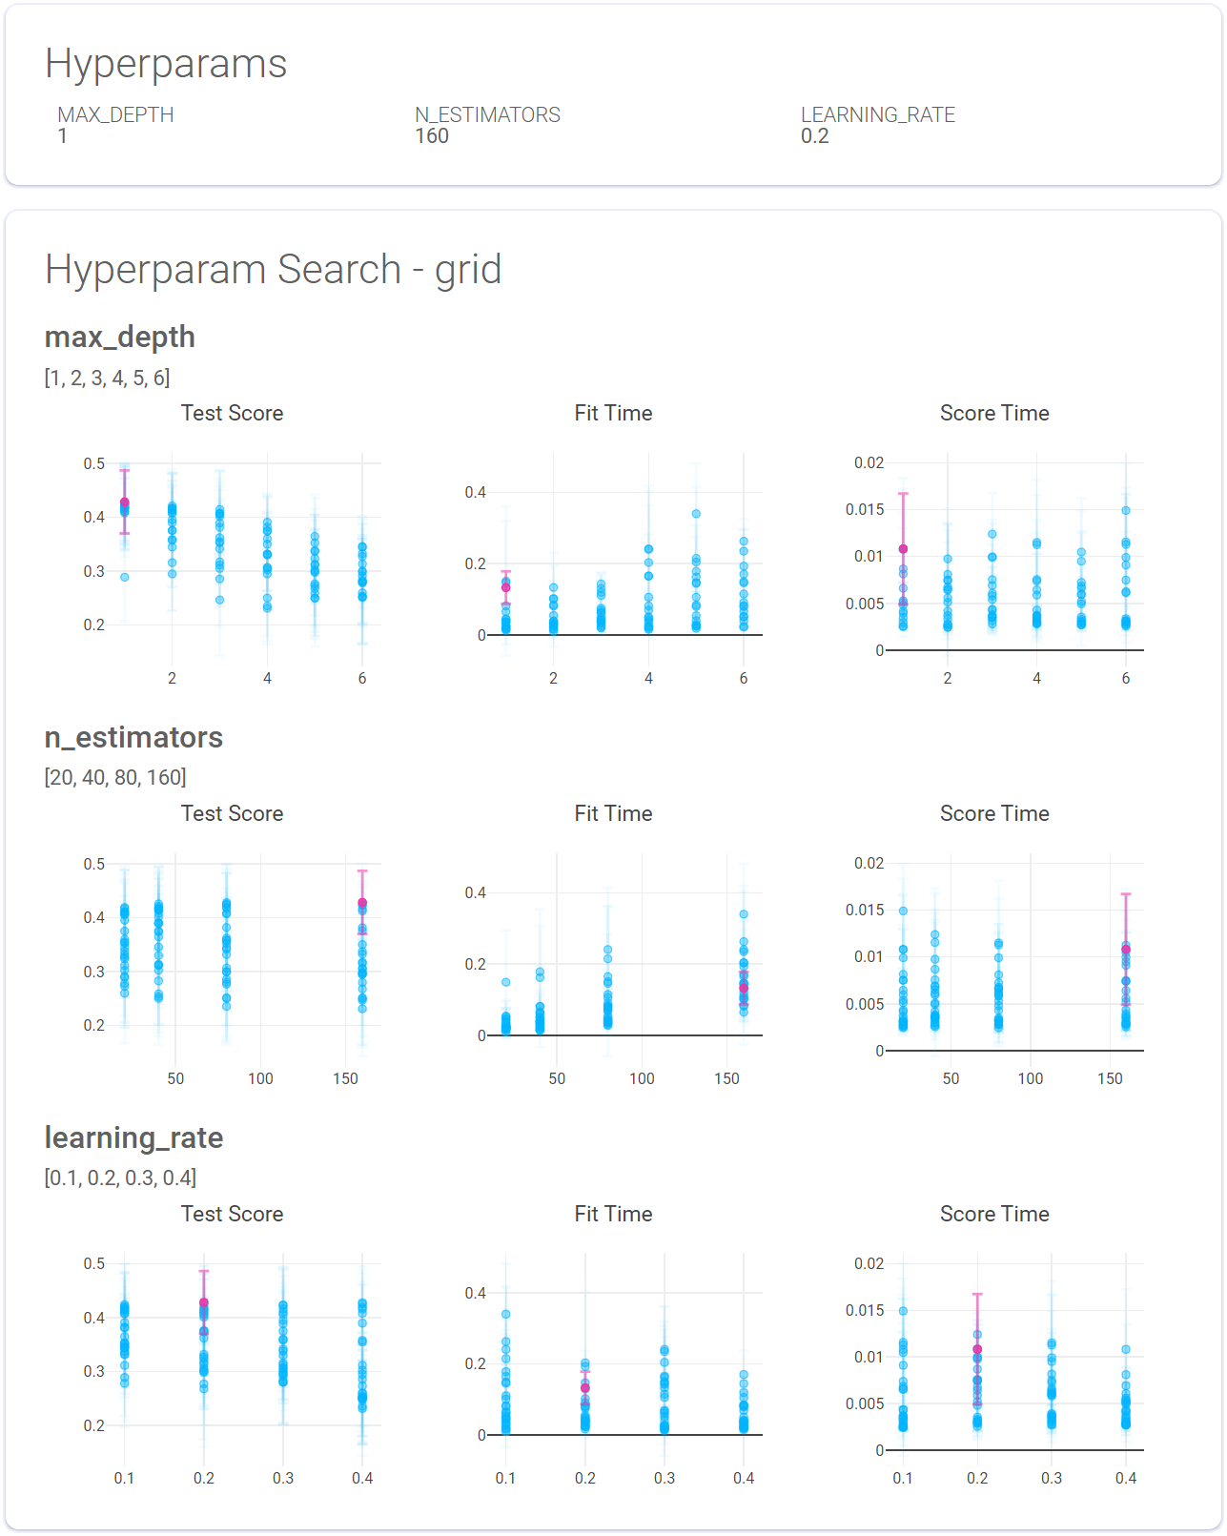Click lowest outlier point at max_depth 1 Test Score
Screen dimensions: 1227x1536
[x=124, y=577]
